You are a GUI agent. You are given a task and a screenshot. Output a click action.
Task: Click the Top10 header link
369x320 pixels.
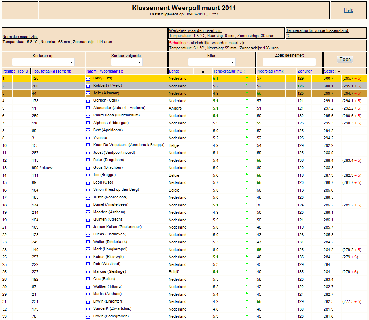(x=22, y=71)
